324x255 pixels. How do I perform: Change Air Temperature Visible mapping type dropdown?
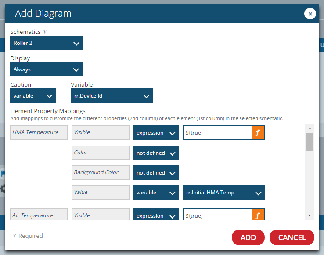[156, 215]
